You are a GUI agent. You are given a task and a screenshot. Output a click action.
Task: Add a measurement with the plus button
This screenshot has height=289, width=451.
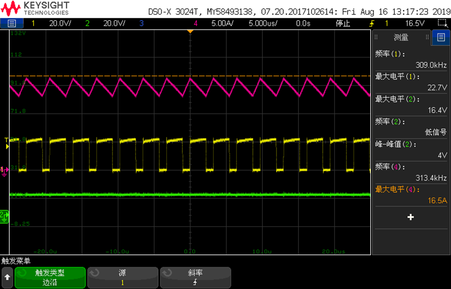(x=411, y=217)
